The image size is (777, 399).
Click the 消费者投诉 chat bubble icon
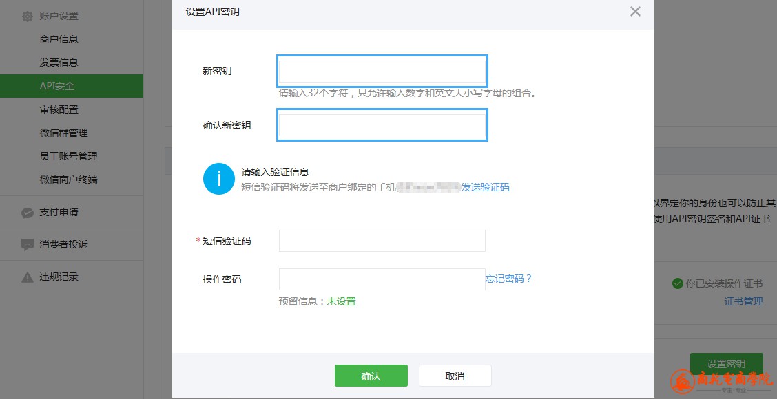point(27,244)
